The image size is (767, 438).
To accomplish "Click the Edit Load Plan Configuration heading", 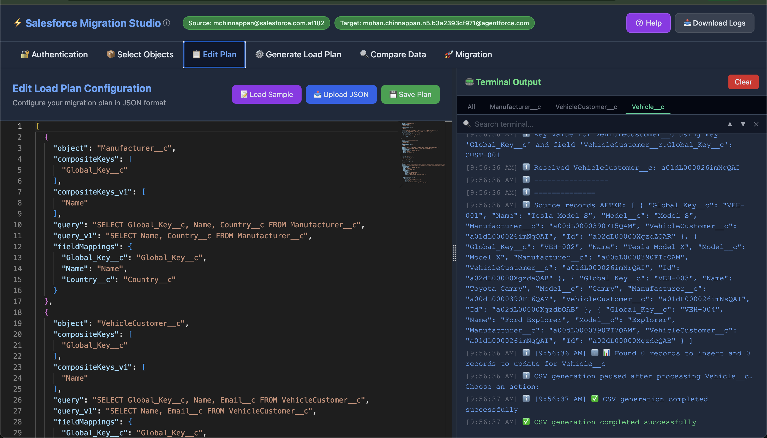I will click(x=82, y=88).
